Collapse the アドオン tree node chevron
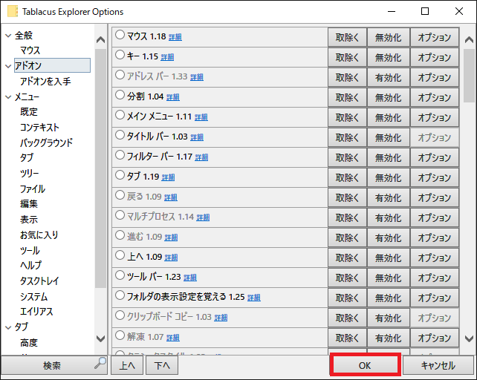The width and height of the screenshot is (477, 380). pos(8,66)
